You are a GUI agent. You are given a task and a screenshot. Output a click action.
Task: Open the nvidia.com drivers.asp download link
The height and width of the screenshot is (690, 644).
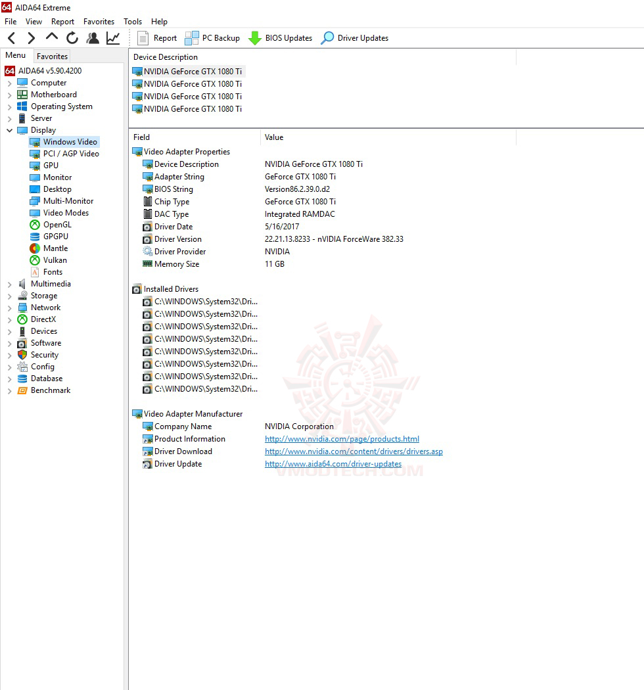[354, 451]
